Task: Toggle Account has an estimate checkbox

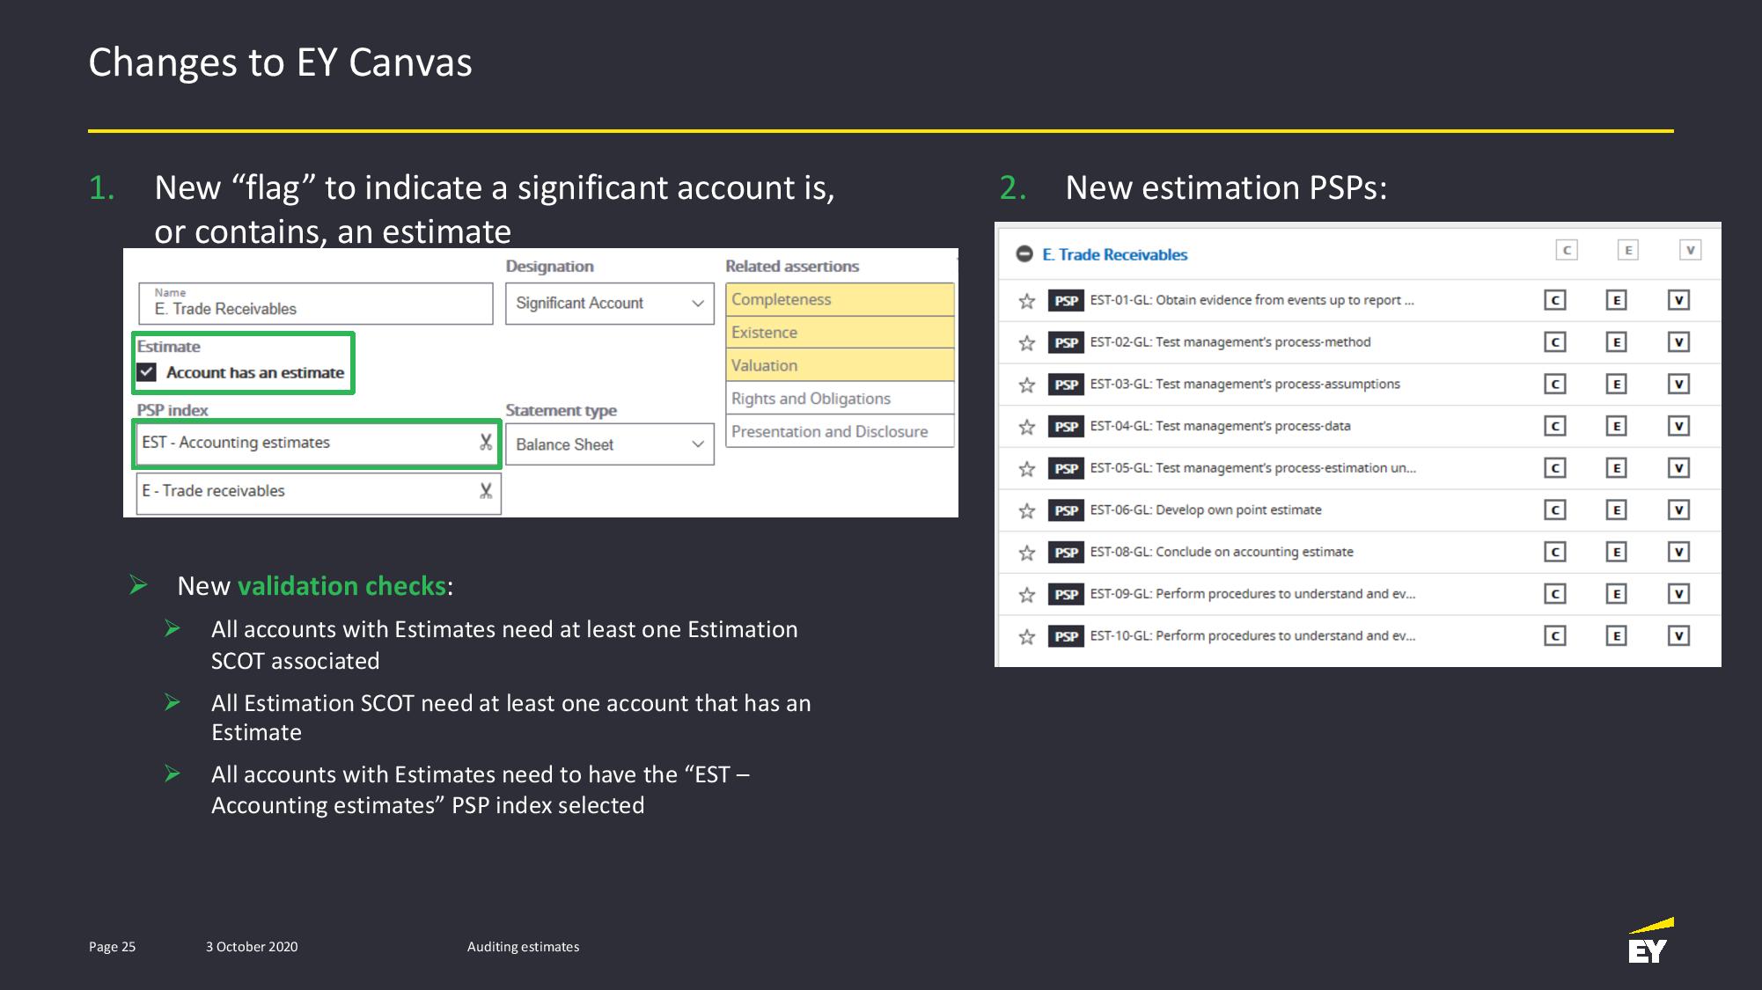Action: [147, 372]
